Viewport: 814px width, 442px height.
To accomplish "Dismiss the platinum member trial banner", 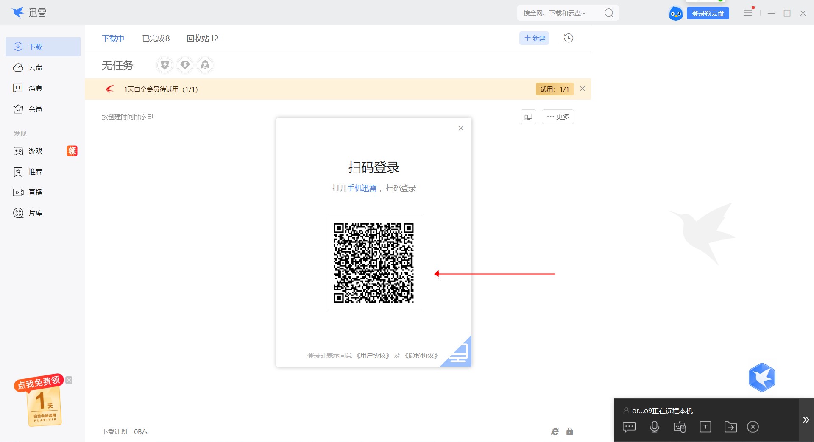I will 583,89.
